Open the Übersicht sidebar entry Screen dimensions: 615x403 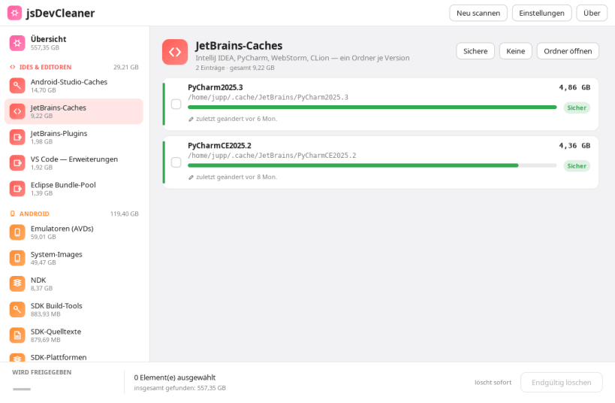pos(74,43)
